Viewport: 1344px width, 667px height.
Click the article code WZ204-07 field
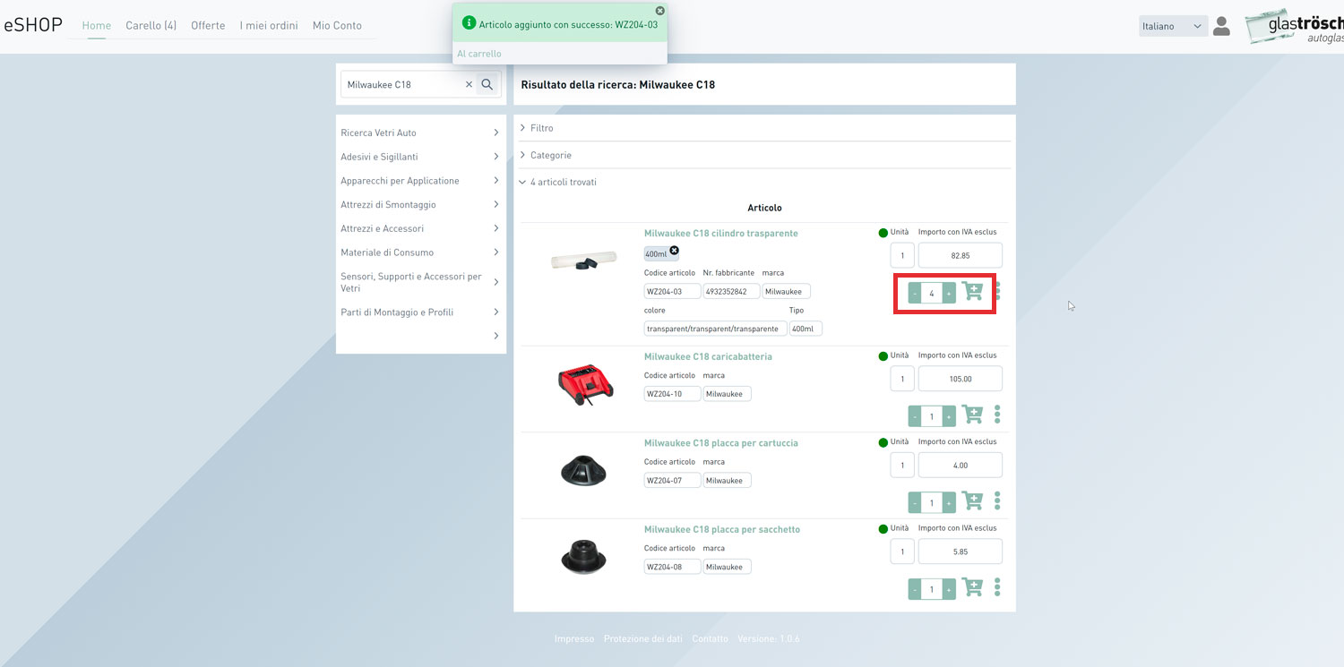(672, 481)
